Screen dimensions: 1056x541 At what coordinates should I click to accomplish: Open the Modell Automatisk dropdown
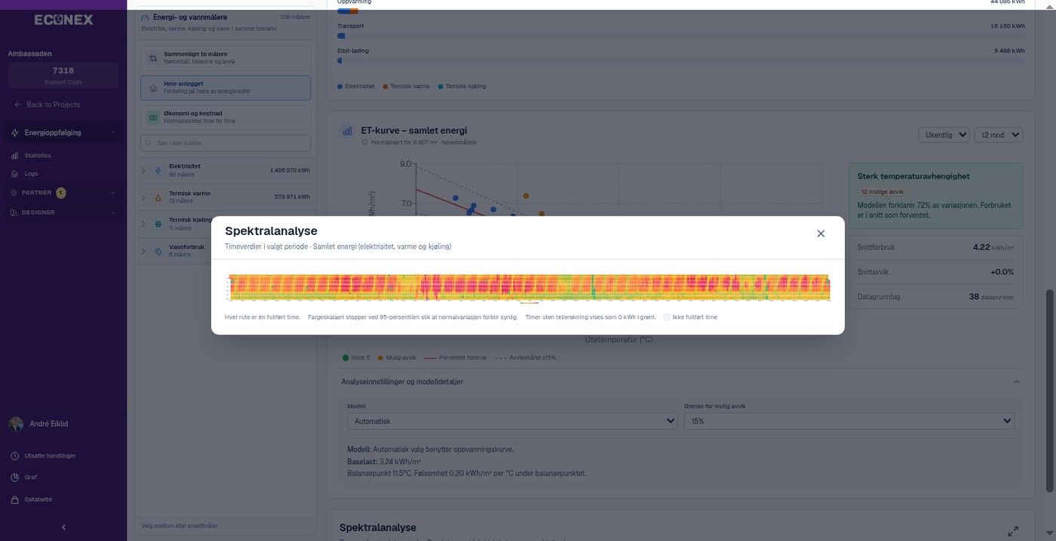click(512, 421)
